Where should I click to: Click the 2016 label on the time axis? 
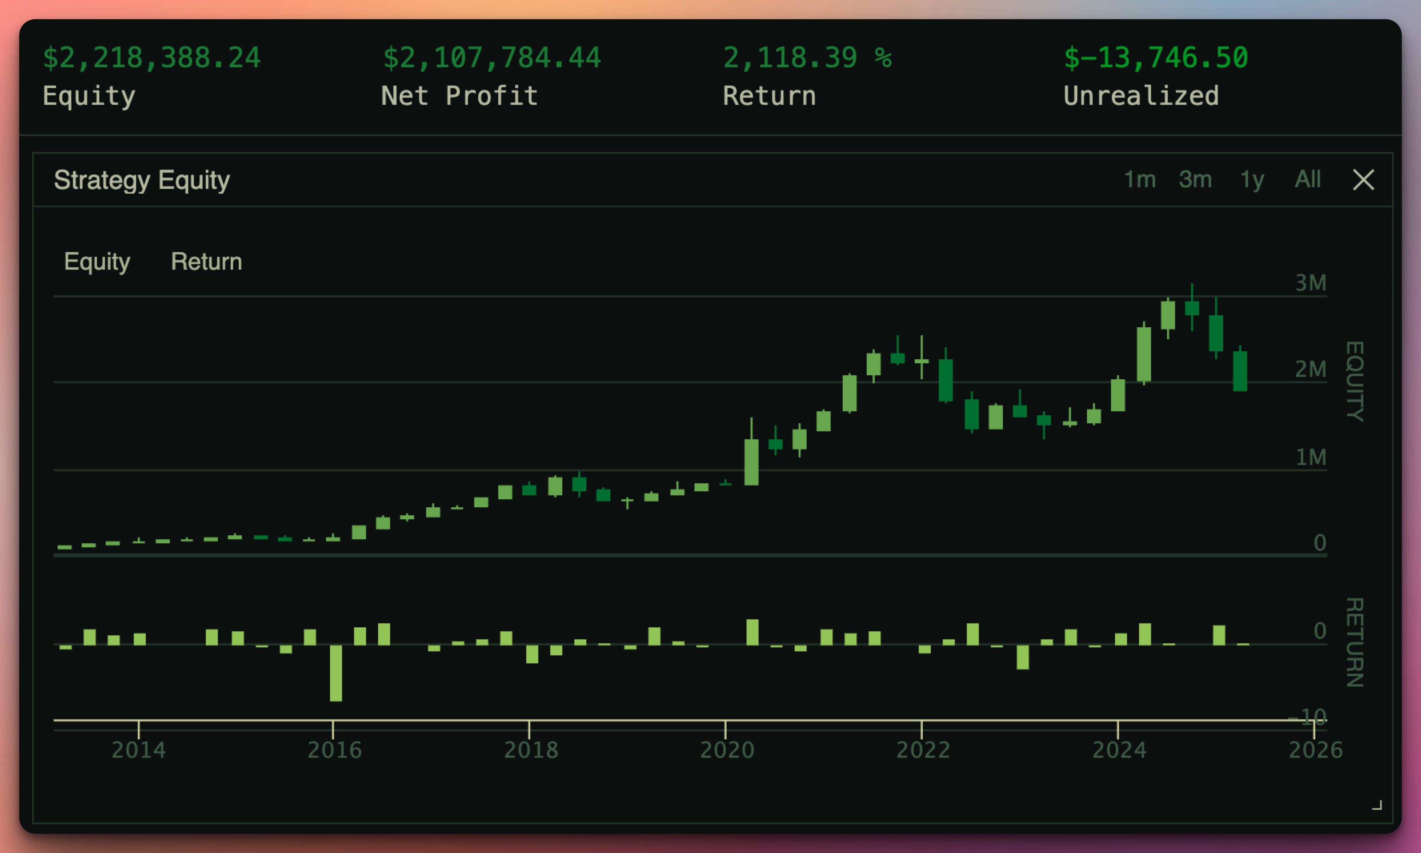coord(334,750)
